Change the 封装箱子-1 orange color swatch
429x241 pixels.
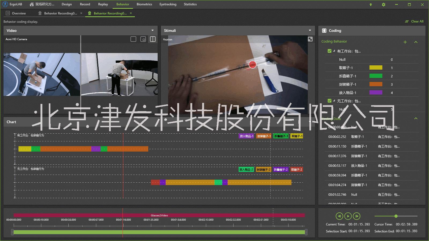pyautogui.click(x=376, y=84)
